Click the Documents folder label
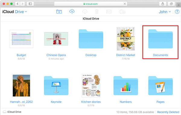 160,55
